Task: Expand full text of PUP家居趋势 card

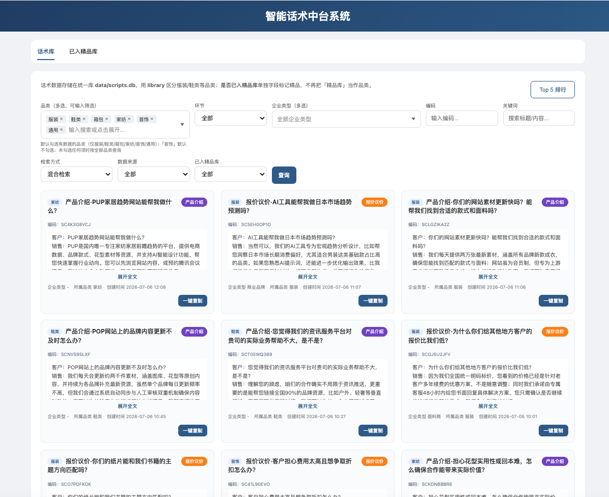Action: [127, 277]
